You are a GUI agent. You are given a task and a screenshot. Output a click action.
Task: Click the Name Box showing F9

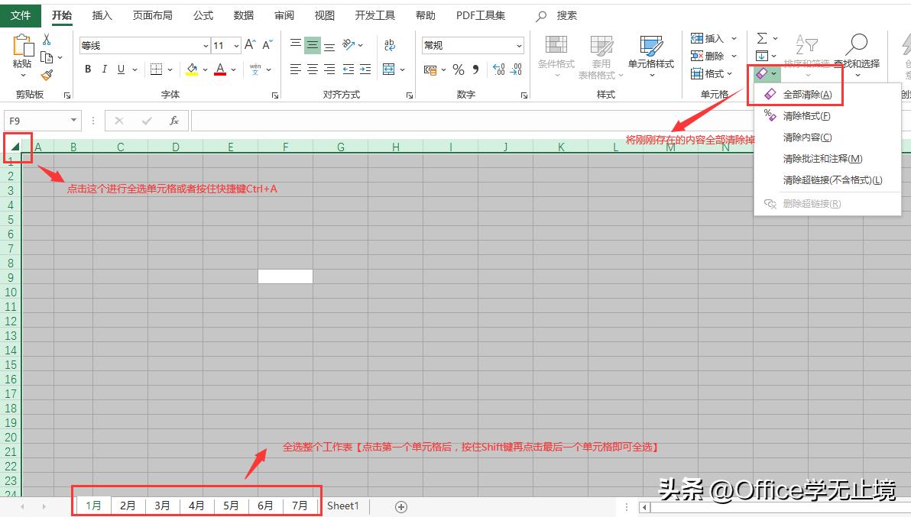coord(36,121)
